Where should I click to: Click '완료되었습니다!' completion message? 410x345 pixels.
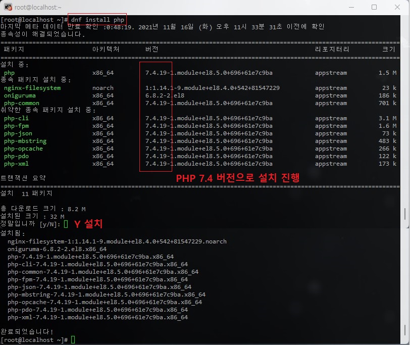[x=27, y=332]
